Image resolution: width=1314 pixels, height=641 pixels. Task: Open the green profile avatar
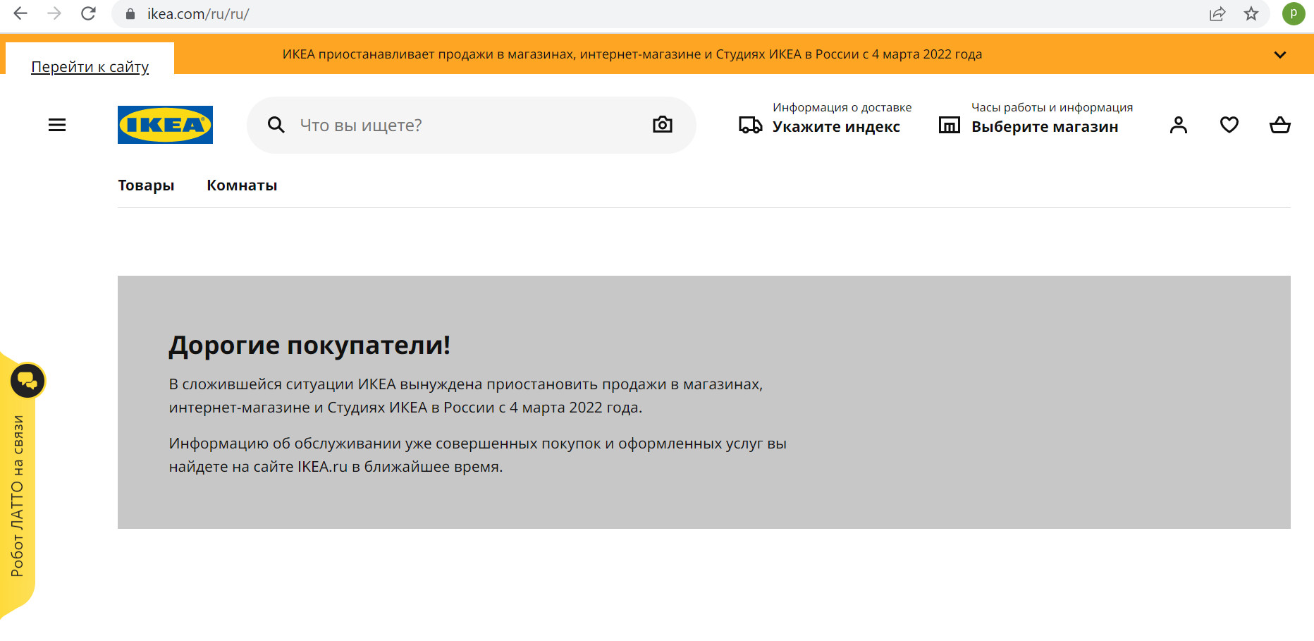tap(1294, 13)
